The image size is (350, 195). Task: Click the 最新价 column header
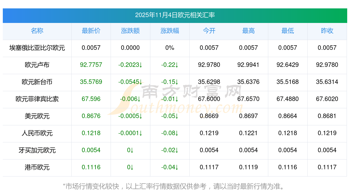tap(91, 31)
